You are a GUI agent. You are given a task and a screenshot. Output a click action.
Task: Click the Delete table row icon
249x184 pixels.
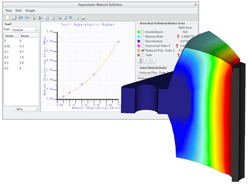pyautogui.click(x=33, y=18)
